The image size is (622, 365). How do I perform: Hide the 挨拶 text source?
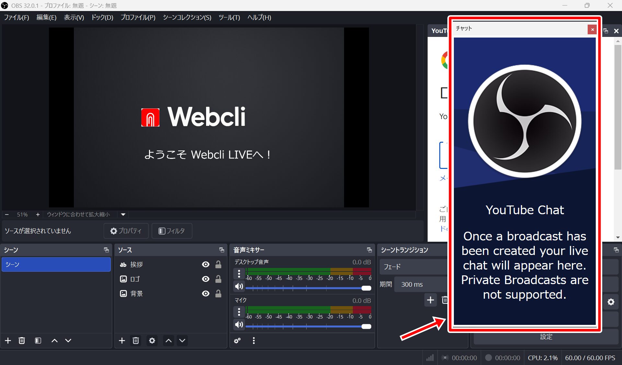(x=206, y=265)
